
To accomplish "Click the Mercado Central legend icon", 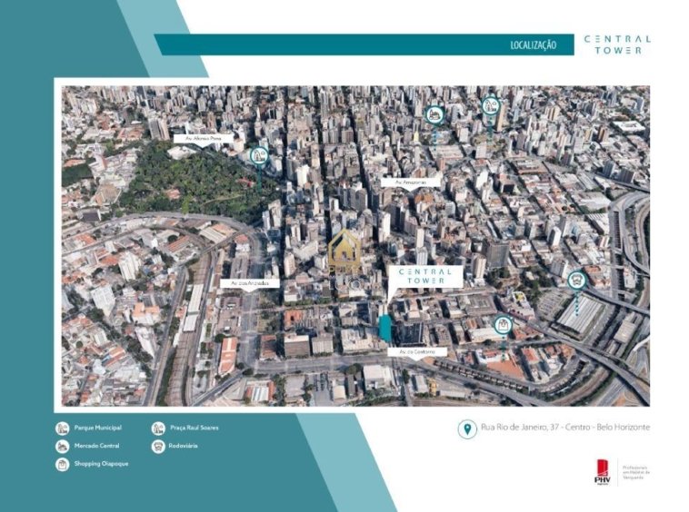I will tap(62, 446).
